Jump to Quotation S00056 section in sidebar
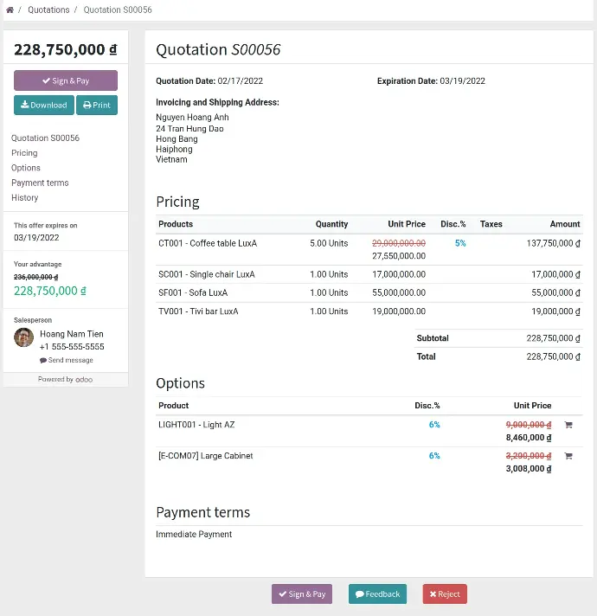The image size is (597, 616). click(x=45, y=138)
